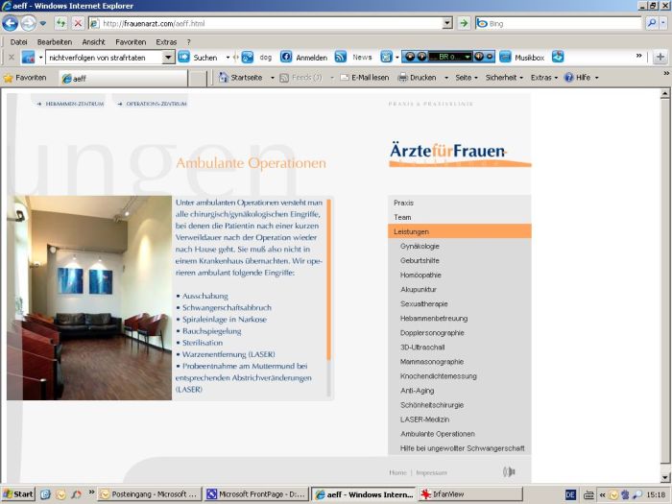Click the E-Mail lesen envelope icon
The width and height of the screenshot is (672, 504).
point(344,78)
